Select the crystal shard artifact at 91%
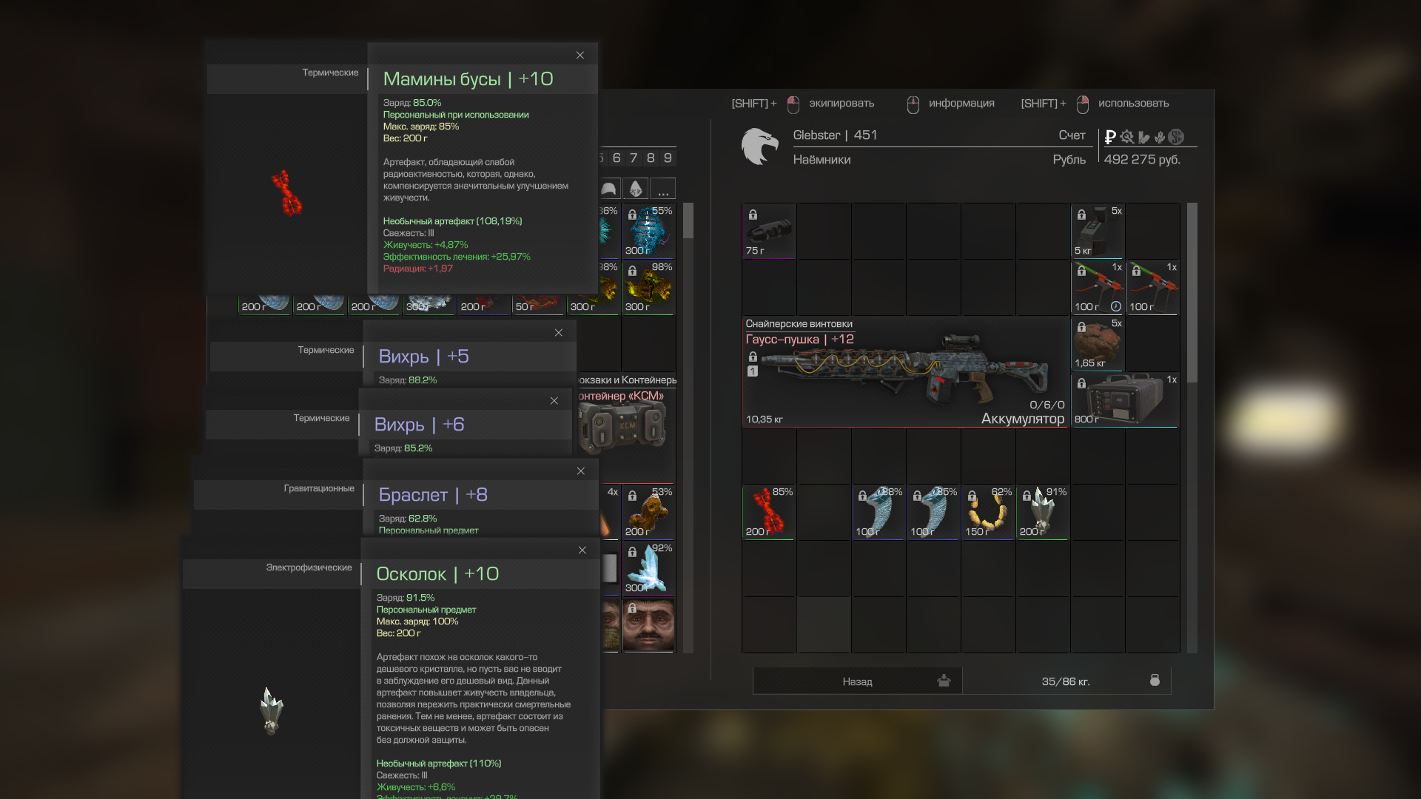This screenshot has width=1421, height=799. point(1043,513)
